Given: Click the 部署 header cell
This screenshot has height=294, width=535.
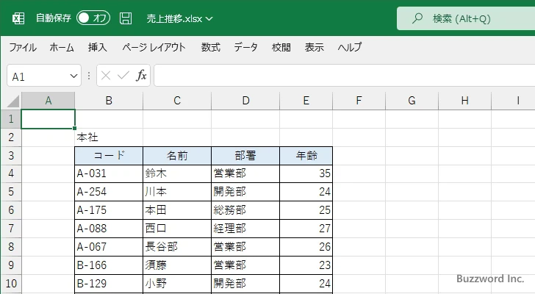Looking at the screenshot, I should click(245, 156).
